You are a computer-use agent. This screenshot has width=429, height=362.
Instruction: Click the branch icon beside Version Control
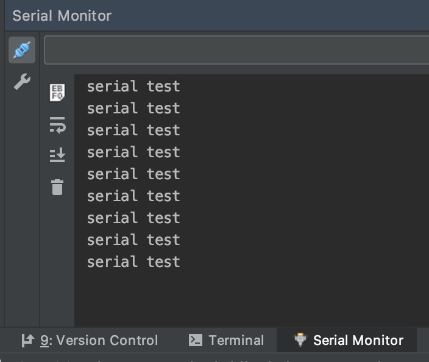click(x=28, y=341)
